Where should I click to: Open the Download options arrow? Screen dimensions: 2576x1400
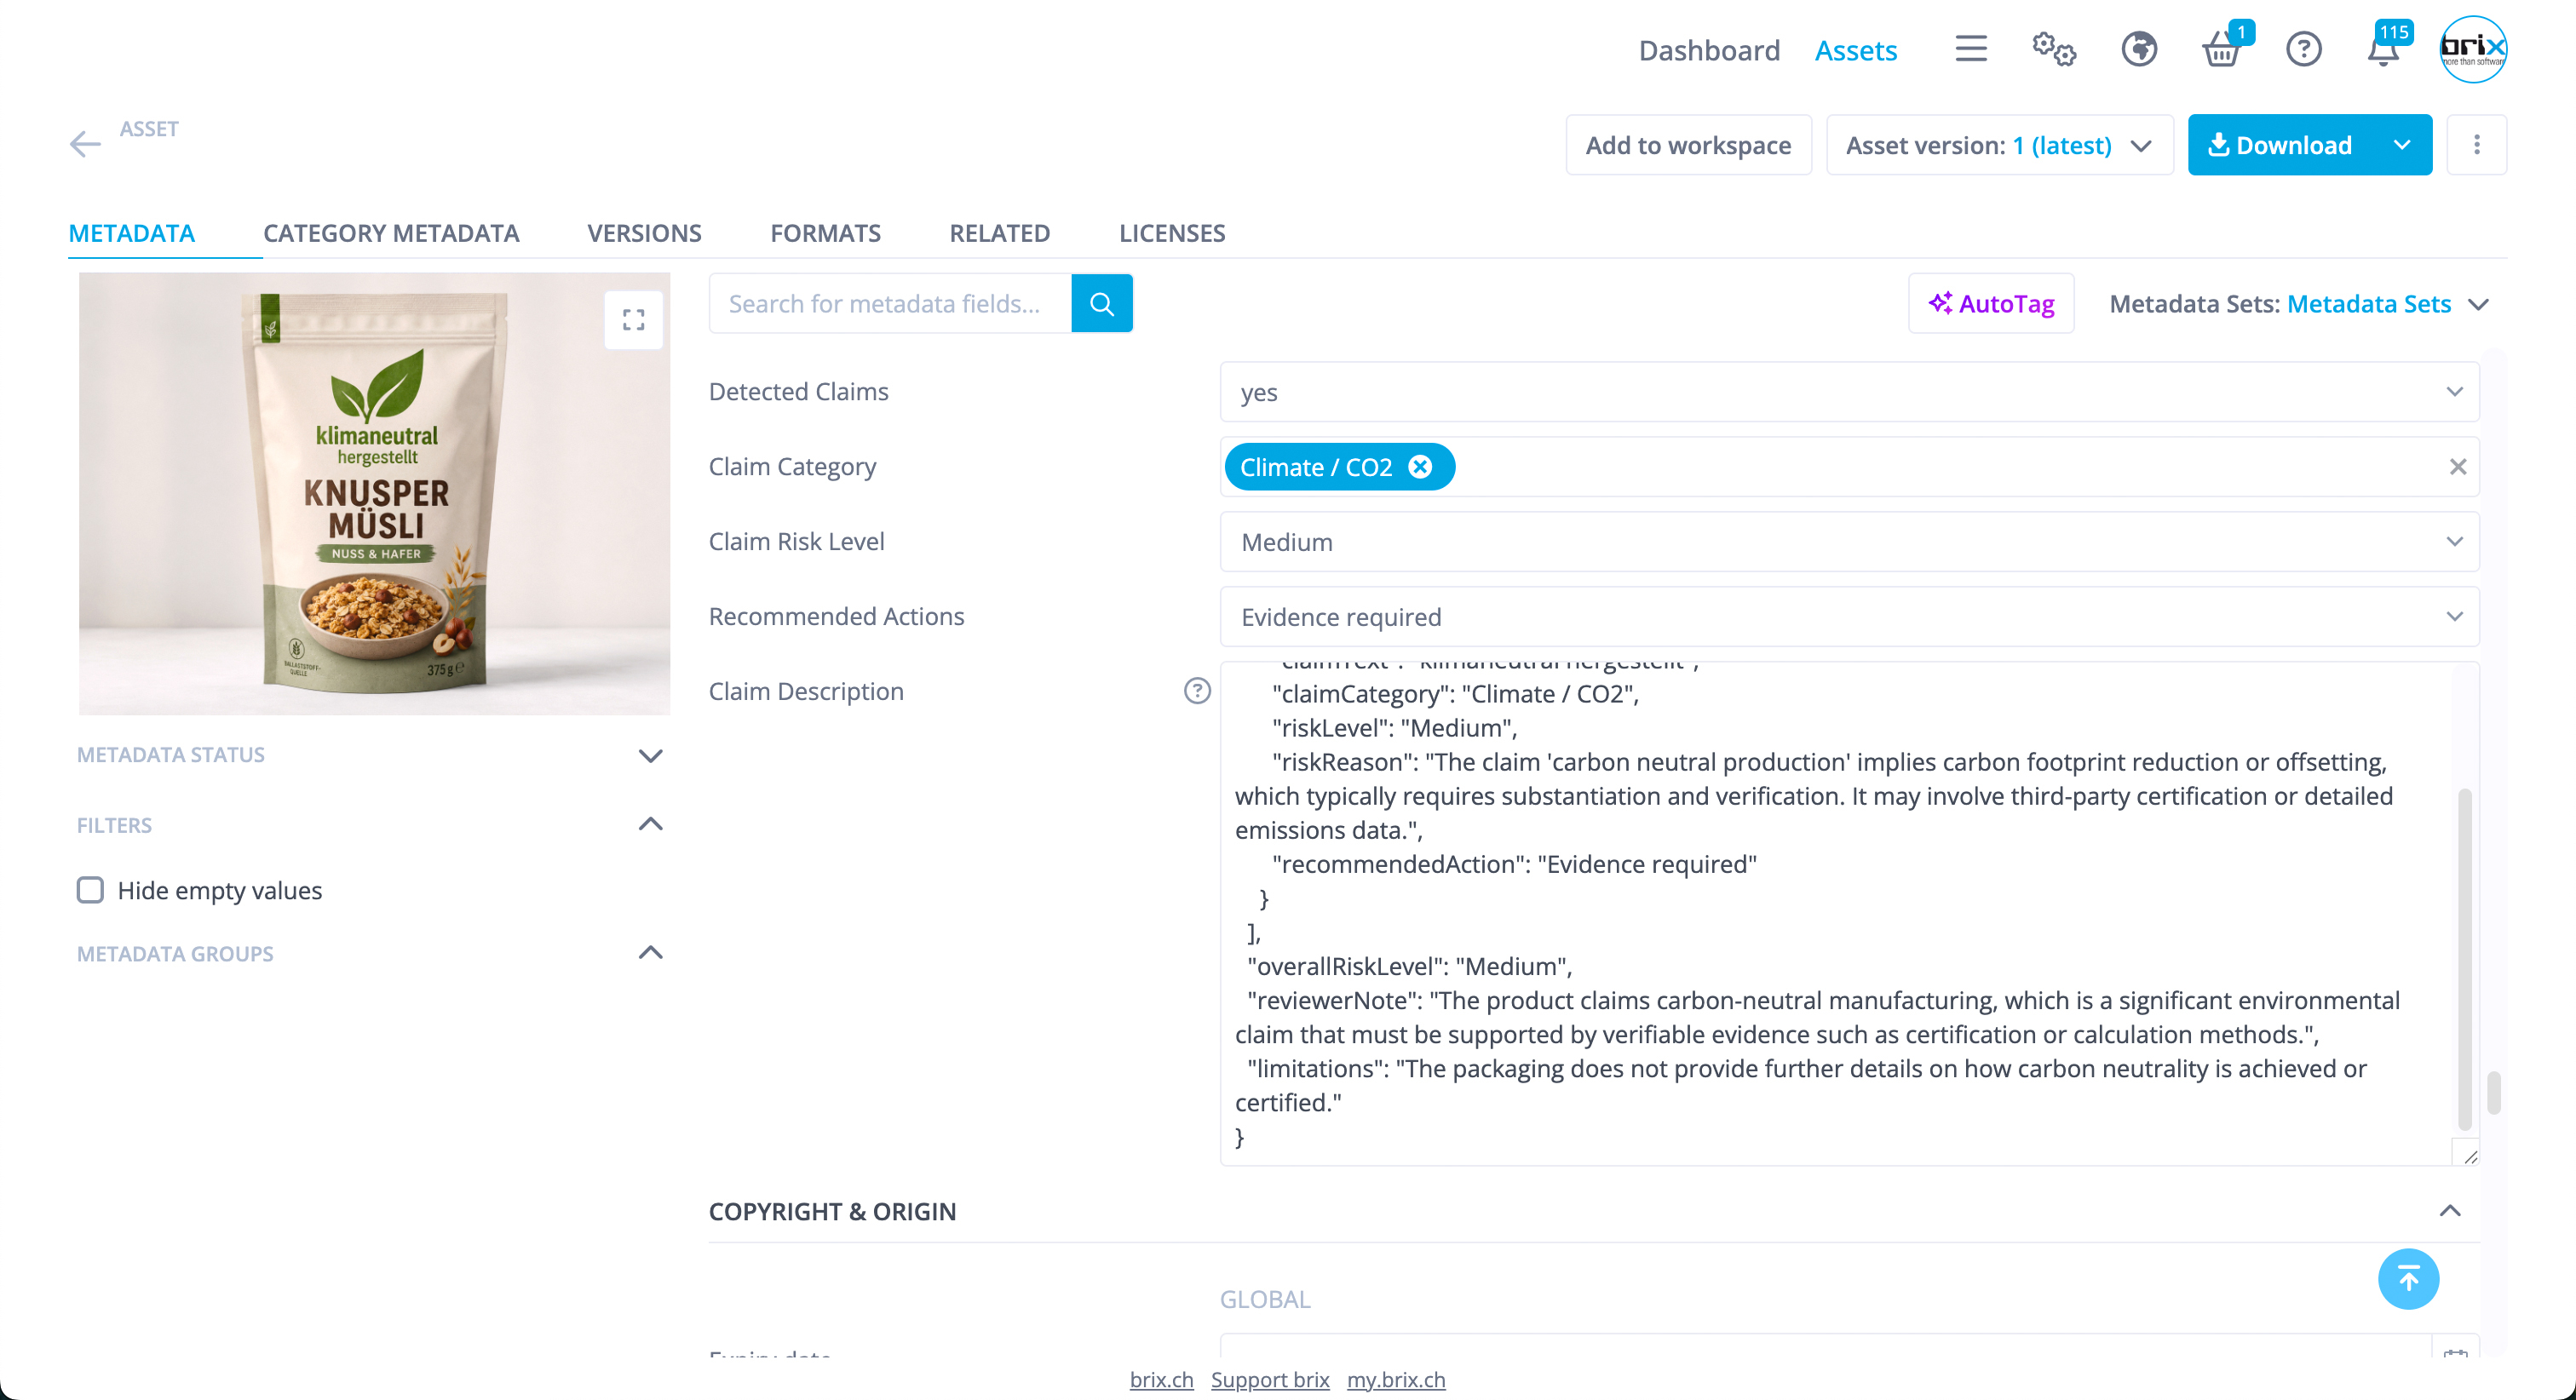[x=2402, y=145]
